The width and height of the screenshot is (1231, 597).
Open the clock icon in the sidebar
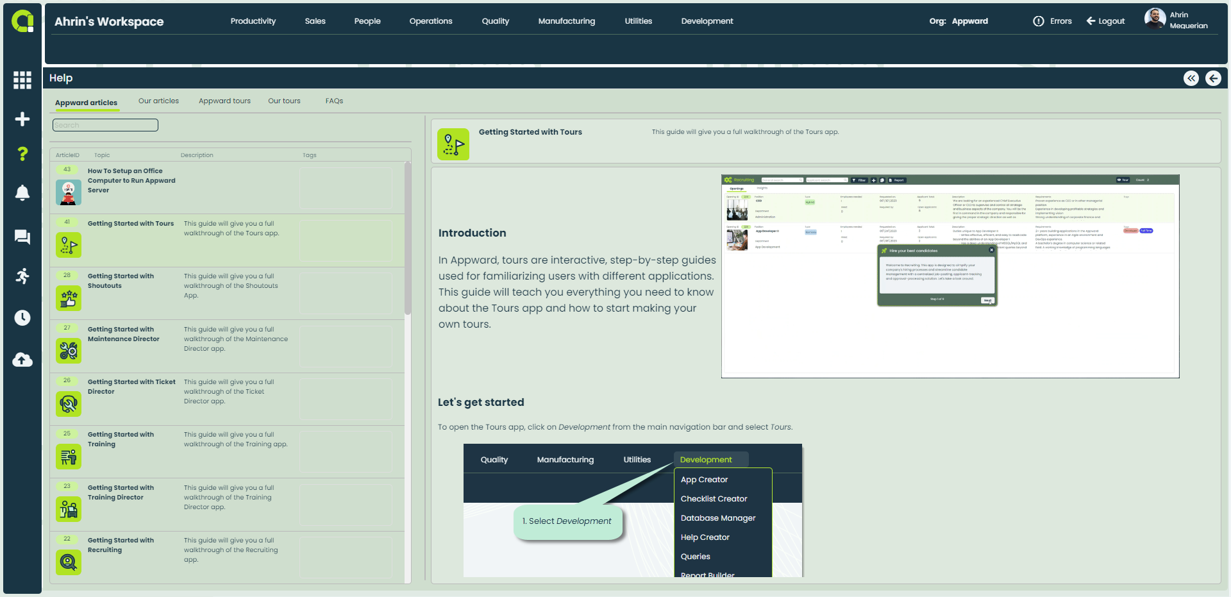click(22, 318)
